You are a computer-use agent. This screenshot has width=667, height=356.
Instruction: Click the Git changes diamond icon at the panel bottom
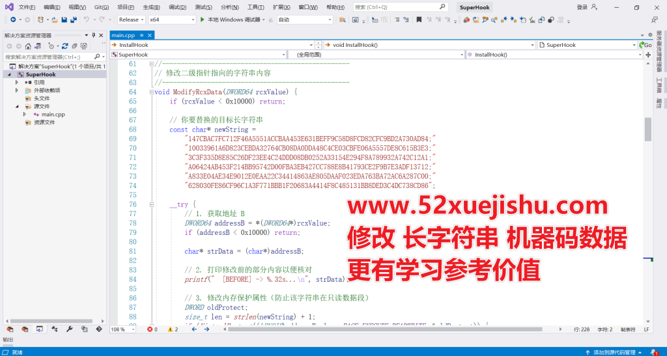[x=99, y=329]
